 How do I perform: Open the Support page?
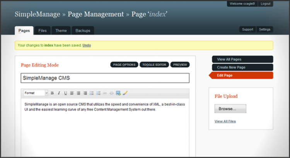click(x=247, y=30)
